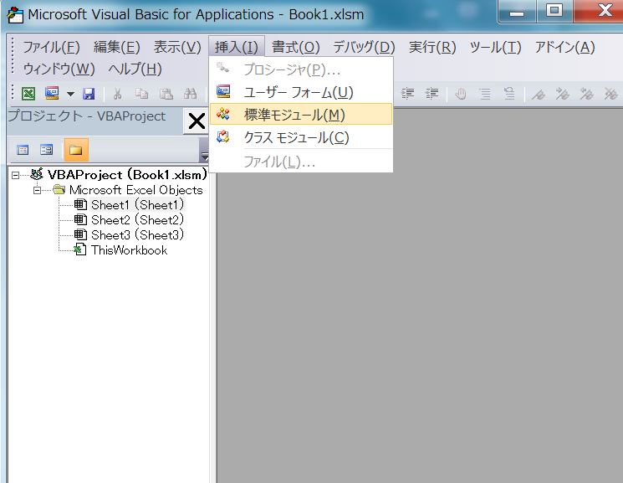Collapse the Microsoft Excel Objects folder

38,191
